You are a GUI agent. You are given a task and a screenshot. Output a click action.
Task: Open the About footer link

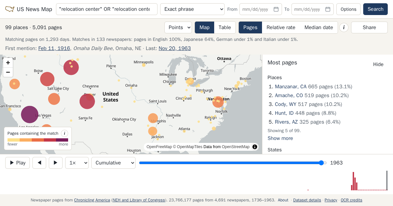(283, 200)
